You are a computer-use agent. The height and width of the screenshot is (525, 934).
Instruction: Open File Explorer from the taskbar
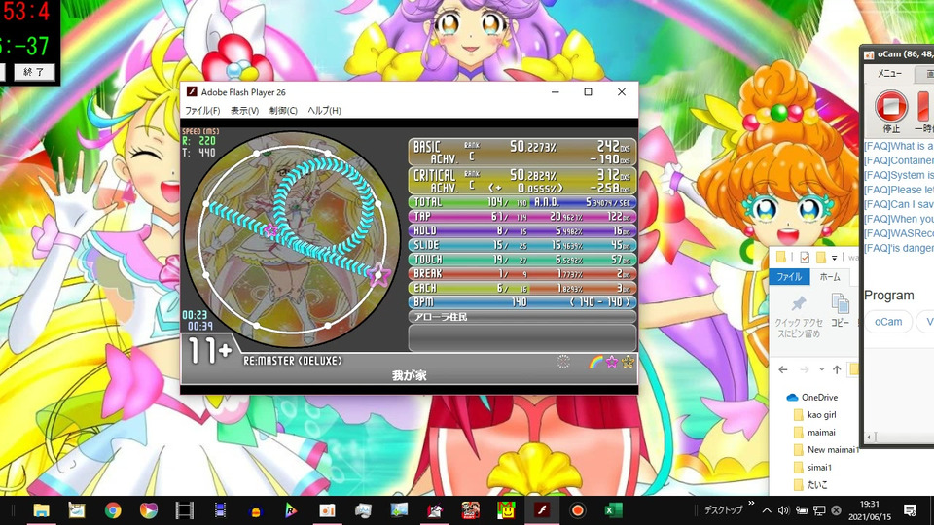[x=41, y=510]
